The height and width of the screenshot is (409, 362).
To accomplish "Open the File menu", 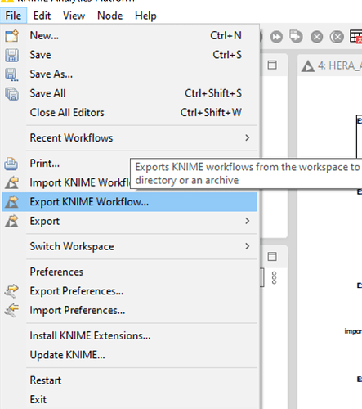I will pos(13,16).
